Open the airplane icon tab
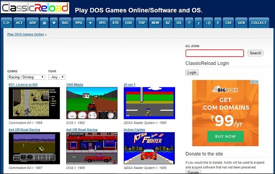Image resolution: width=275 pixels, height=174 pixels. pyautogui.click(x=90, y=23)
